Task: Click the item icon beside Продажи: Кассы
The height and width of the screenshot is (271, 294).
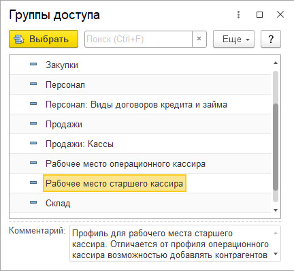Action: [x=33, y=143]
